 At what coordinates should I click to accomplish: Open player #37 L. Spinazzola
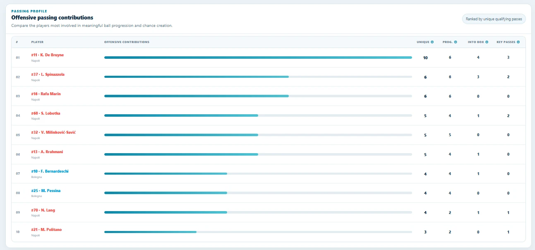[x=48, y=75]
